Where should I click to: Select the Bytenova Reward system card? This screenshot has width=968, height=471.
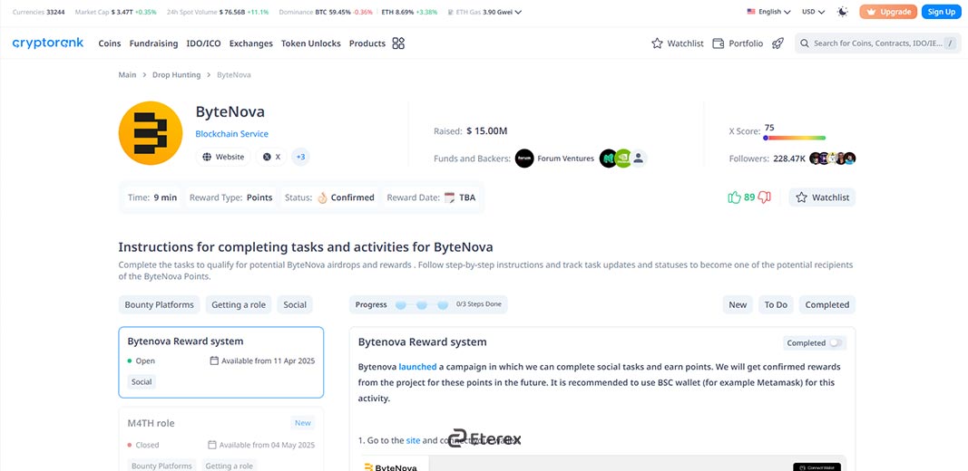tap(221, 362)
